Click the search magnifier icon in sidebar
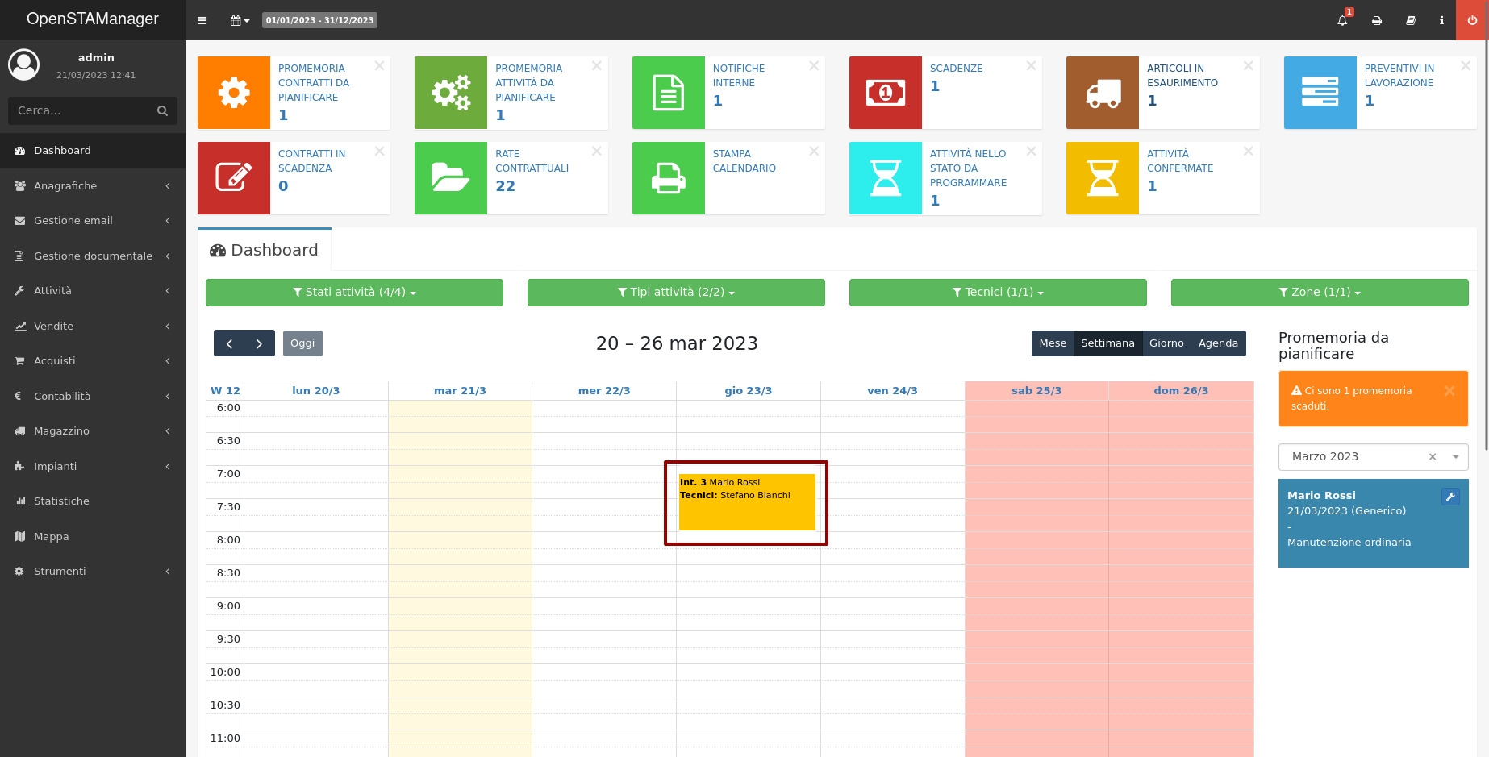Image resolution: width=1489 pixels, height=757 pixels. tap(162, 111)
